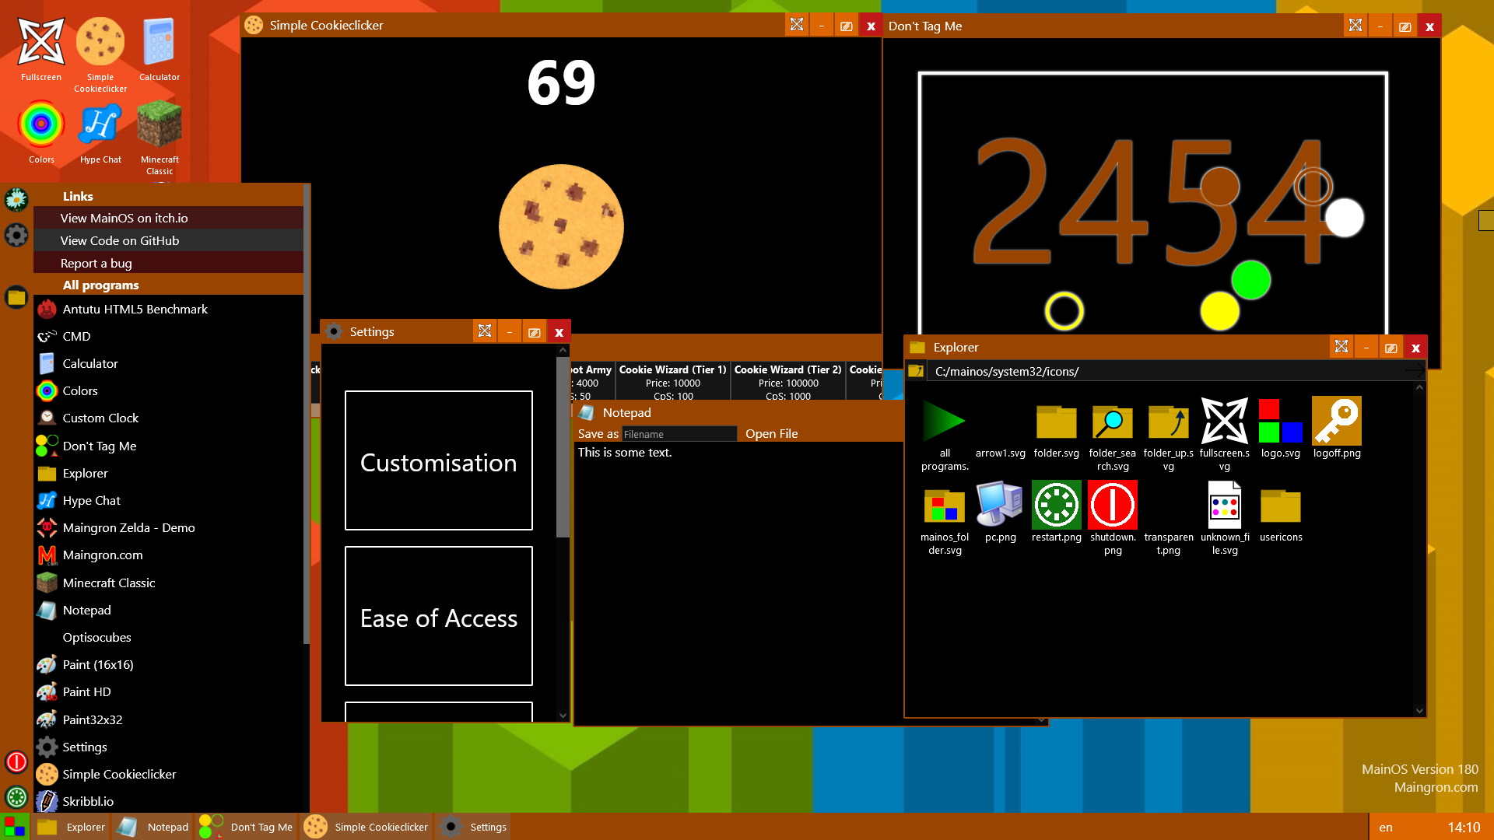Screen dimensions: 1494x840
Task: Open shutdown.png file icon in Explorer
Action: [1112, 506]
